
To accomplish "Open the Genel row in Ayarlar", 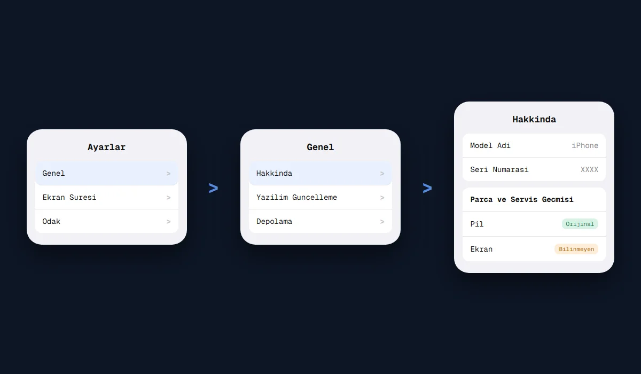I will [107, 173].
